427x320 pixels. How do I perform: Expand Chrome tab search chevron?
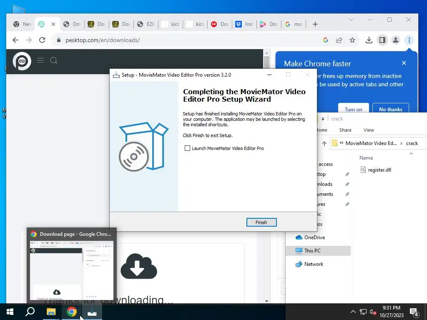351,20
